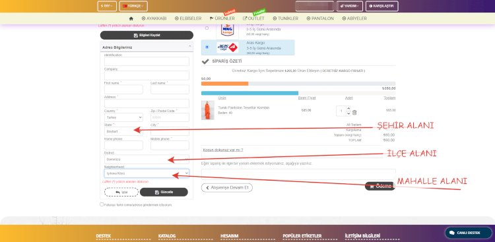Click the SİPARİŞ ÖZETİ checkmark icon

[205, 61]
